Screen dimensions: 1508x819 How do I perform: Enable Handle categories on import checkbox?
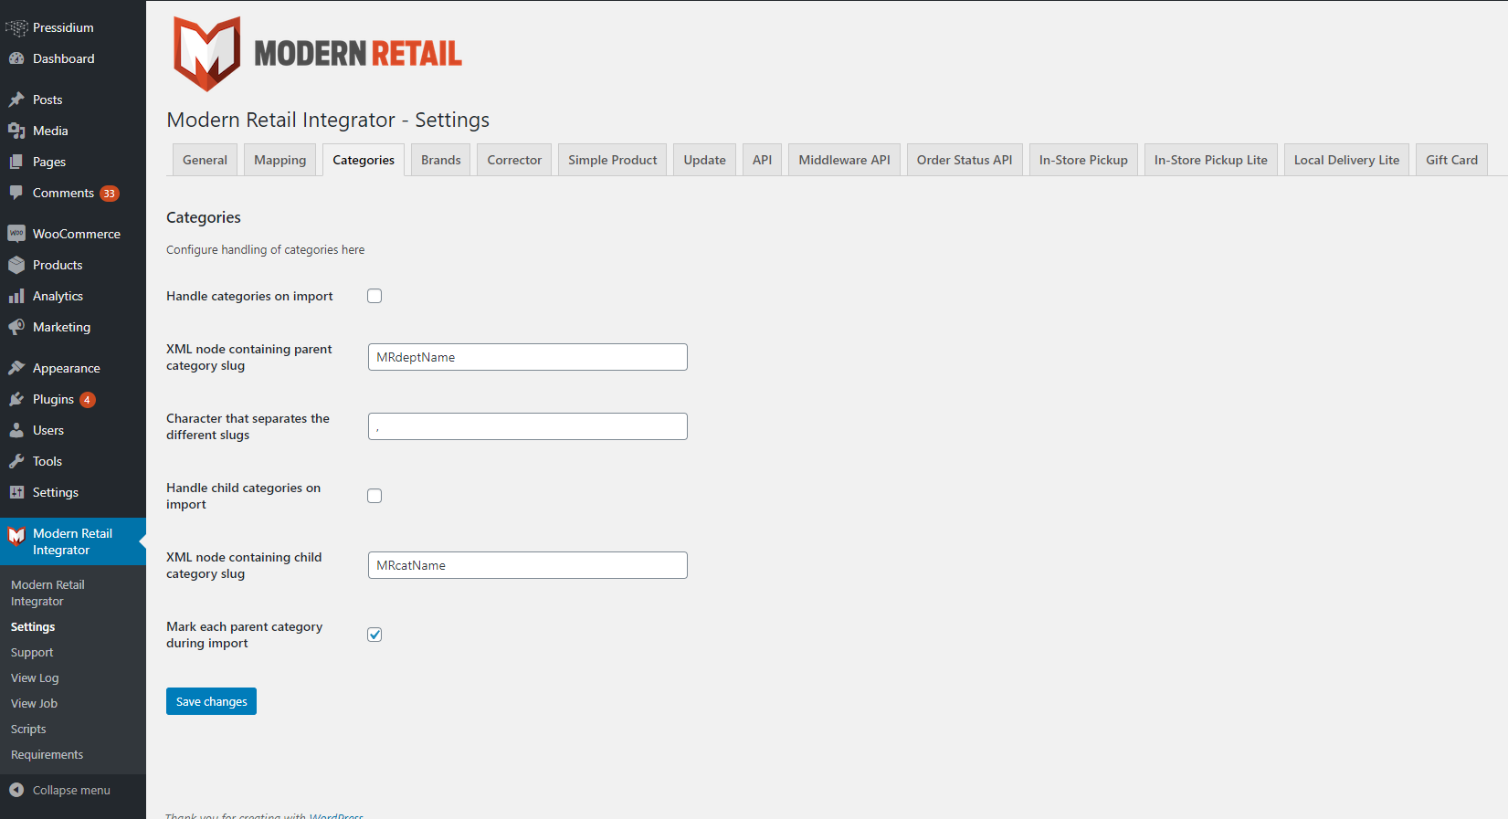click(374, 296)
